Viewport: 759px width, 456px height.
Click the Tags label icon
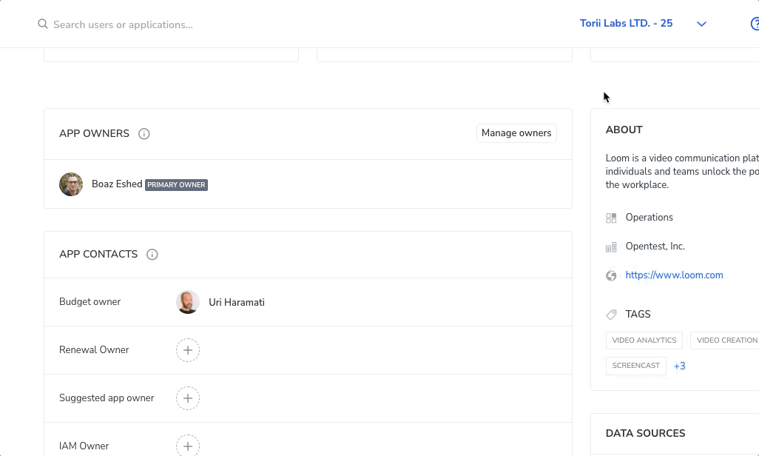pos(611,315)
